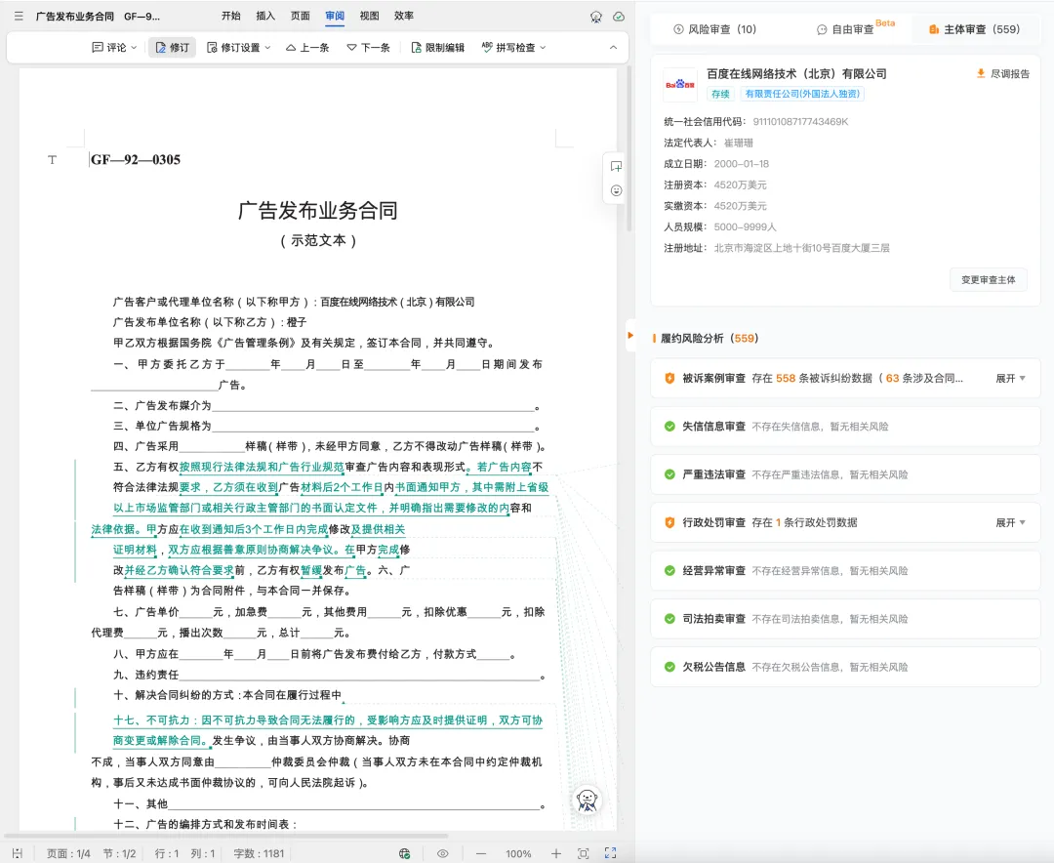Viewport: 1054px width, 863px height.
Task: Click the fit-to-page icon in status bar
Action: pos(584,853)
